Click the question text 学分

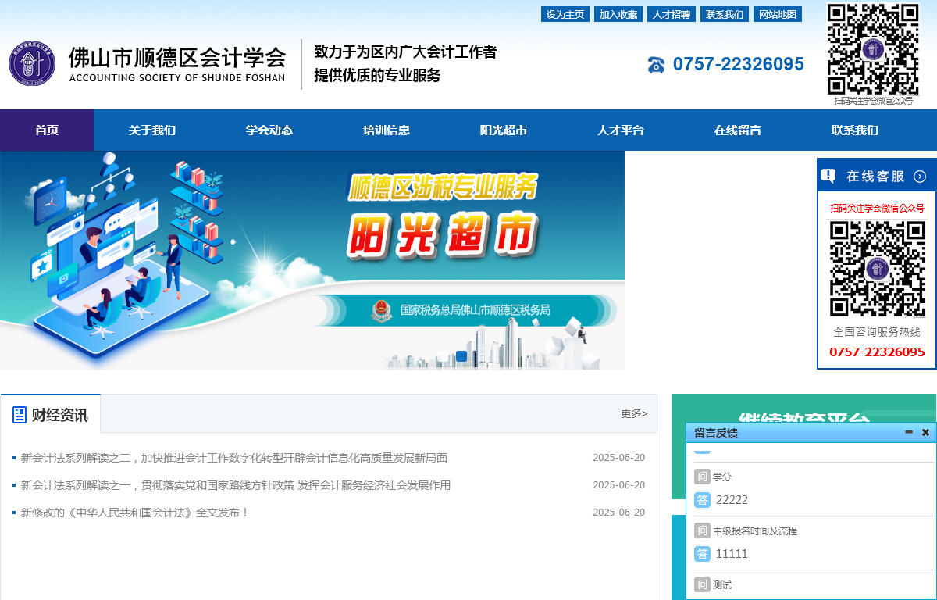coord(722,477)
